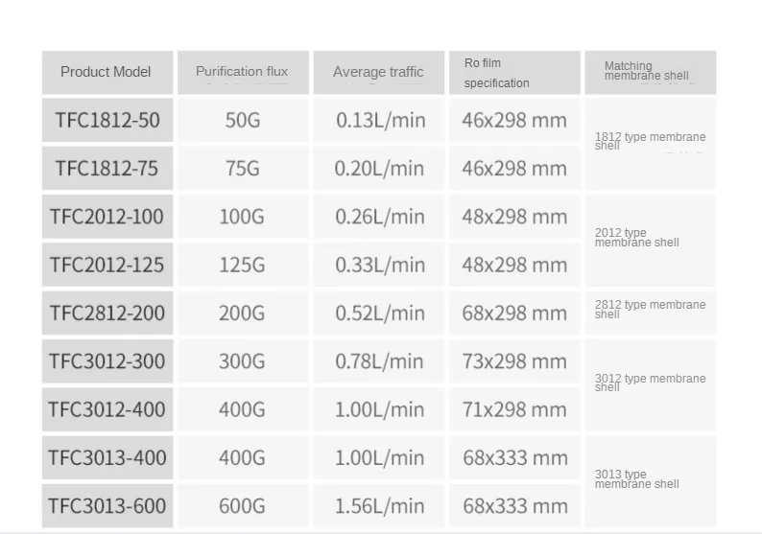762x534 pixels.
Task: Click the Matching membrane shell header
Action: click(x=651, y=72)
